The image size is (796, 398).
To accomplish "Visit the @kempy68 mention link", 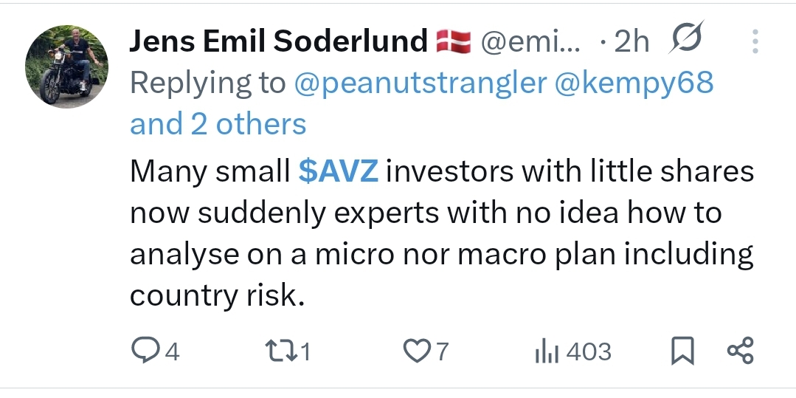I will coord(633,83).
